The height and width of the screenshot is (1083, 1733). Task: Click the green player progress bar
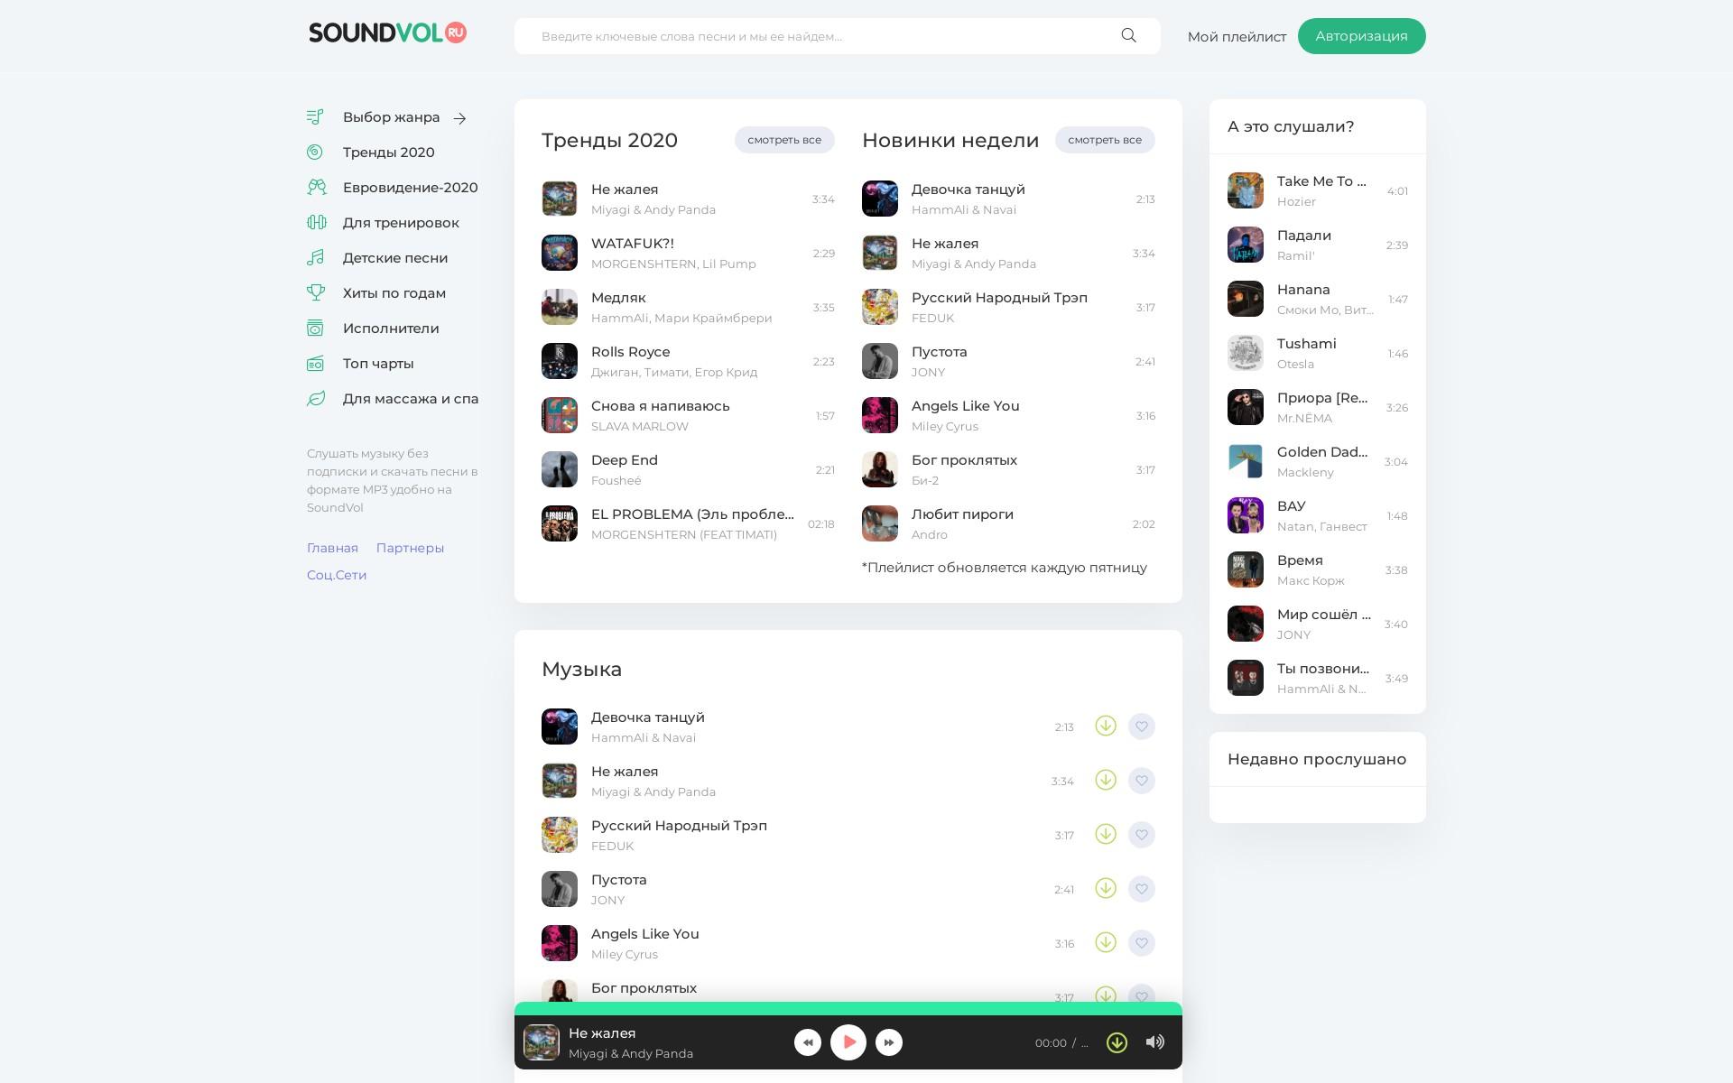tap(848, 1008)
